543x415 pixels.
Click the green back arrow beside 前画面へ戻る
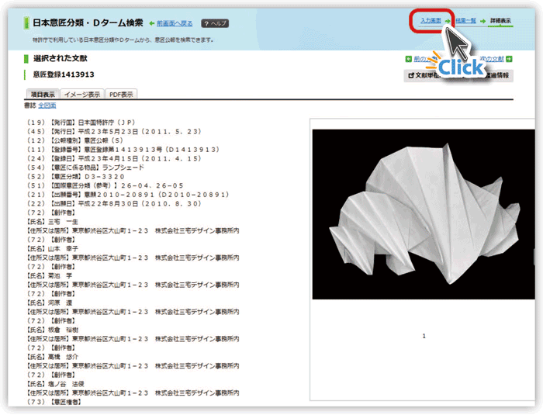click(x=150, y=23)
